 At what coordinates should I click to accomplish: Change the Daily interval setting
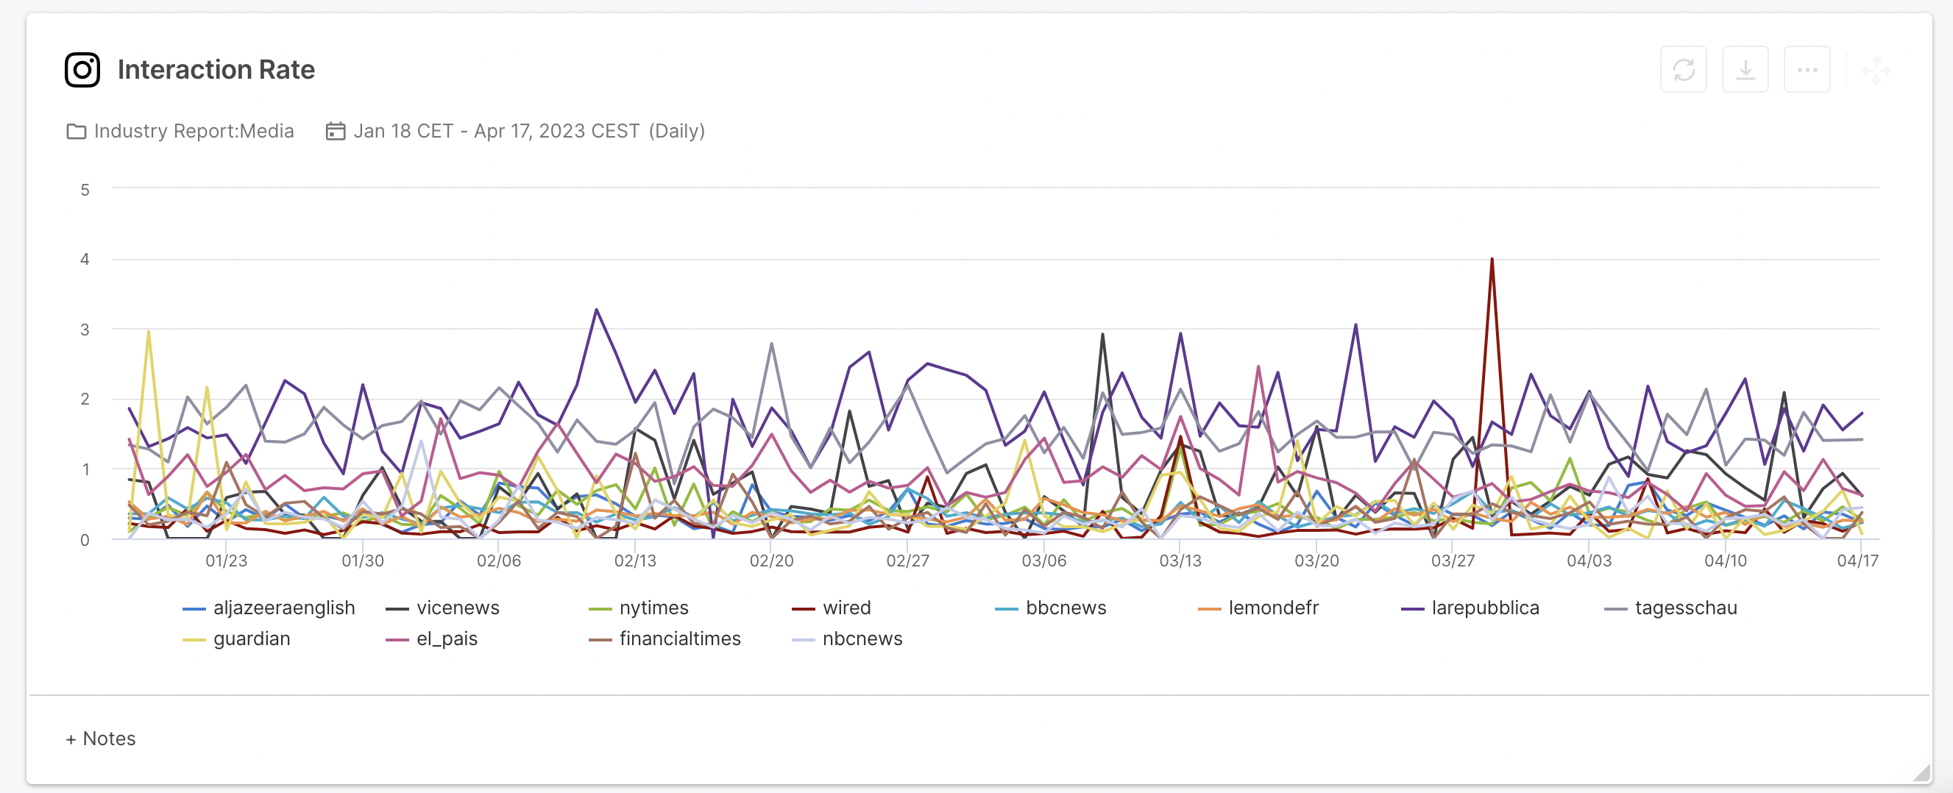pos(677,130)
